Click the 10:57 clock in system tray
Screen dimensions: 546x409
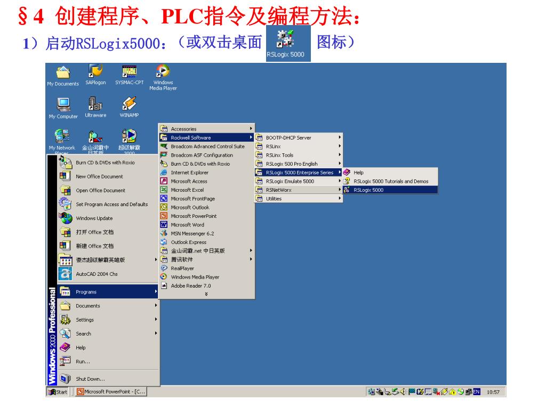pos(493,392)
